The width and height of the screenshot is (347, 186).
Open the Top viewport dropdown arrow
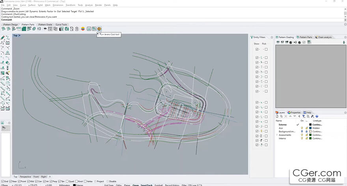point(19,35)
